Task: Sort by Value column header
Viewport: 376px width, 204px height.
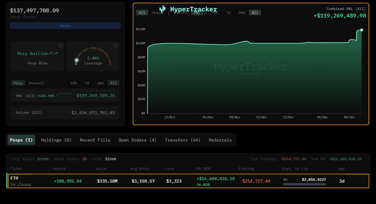Action: [x=101, y=169]
